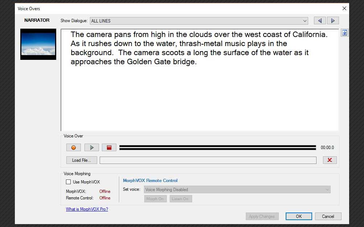Click the playback progress bar
The width and height of the screenshot is (364, 227).
tap(218, 147)
